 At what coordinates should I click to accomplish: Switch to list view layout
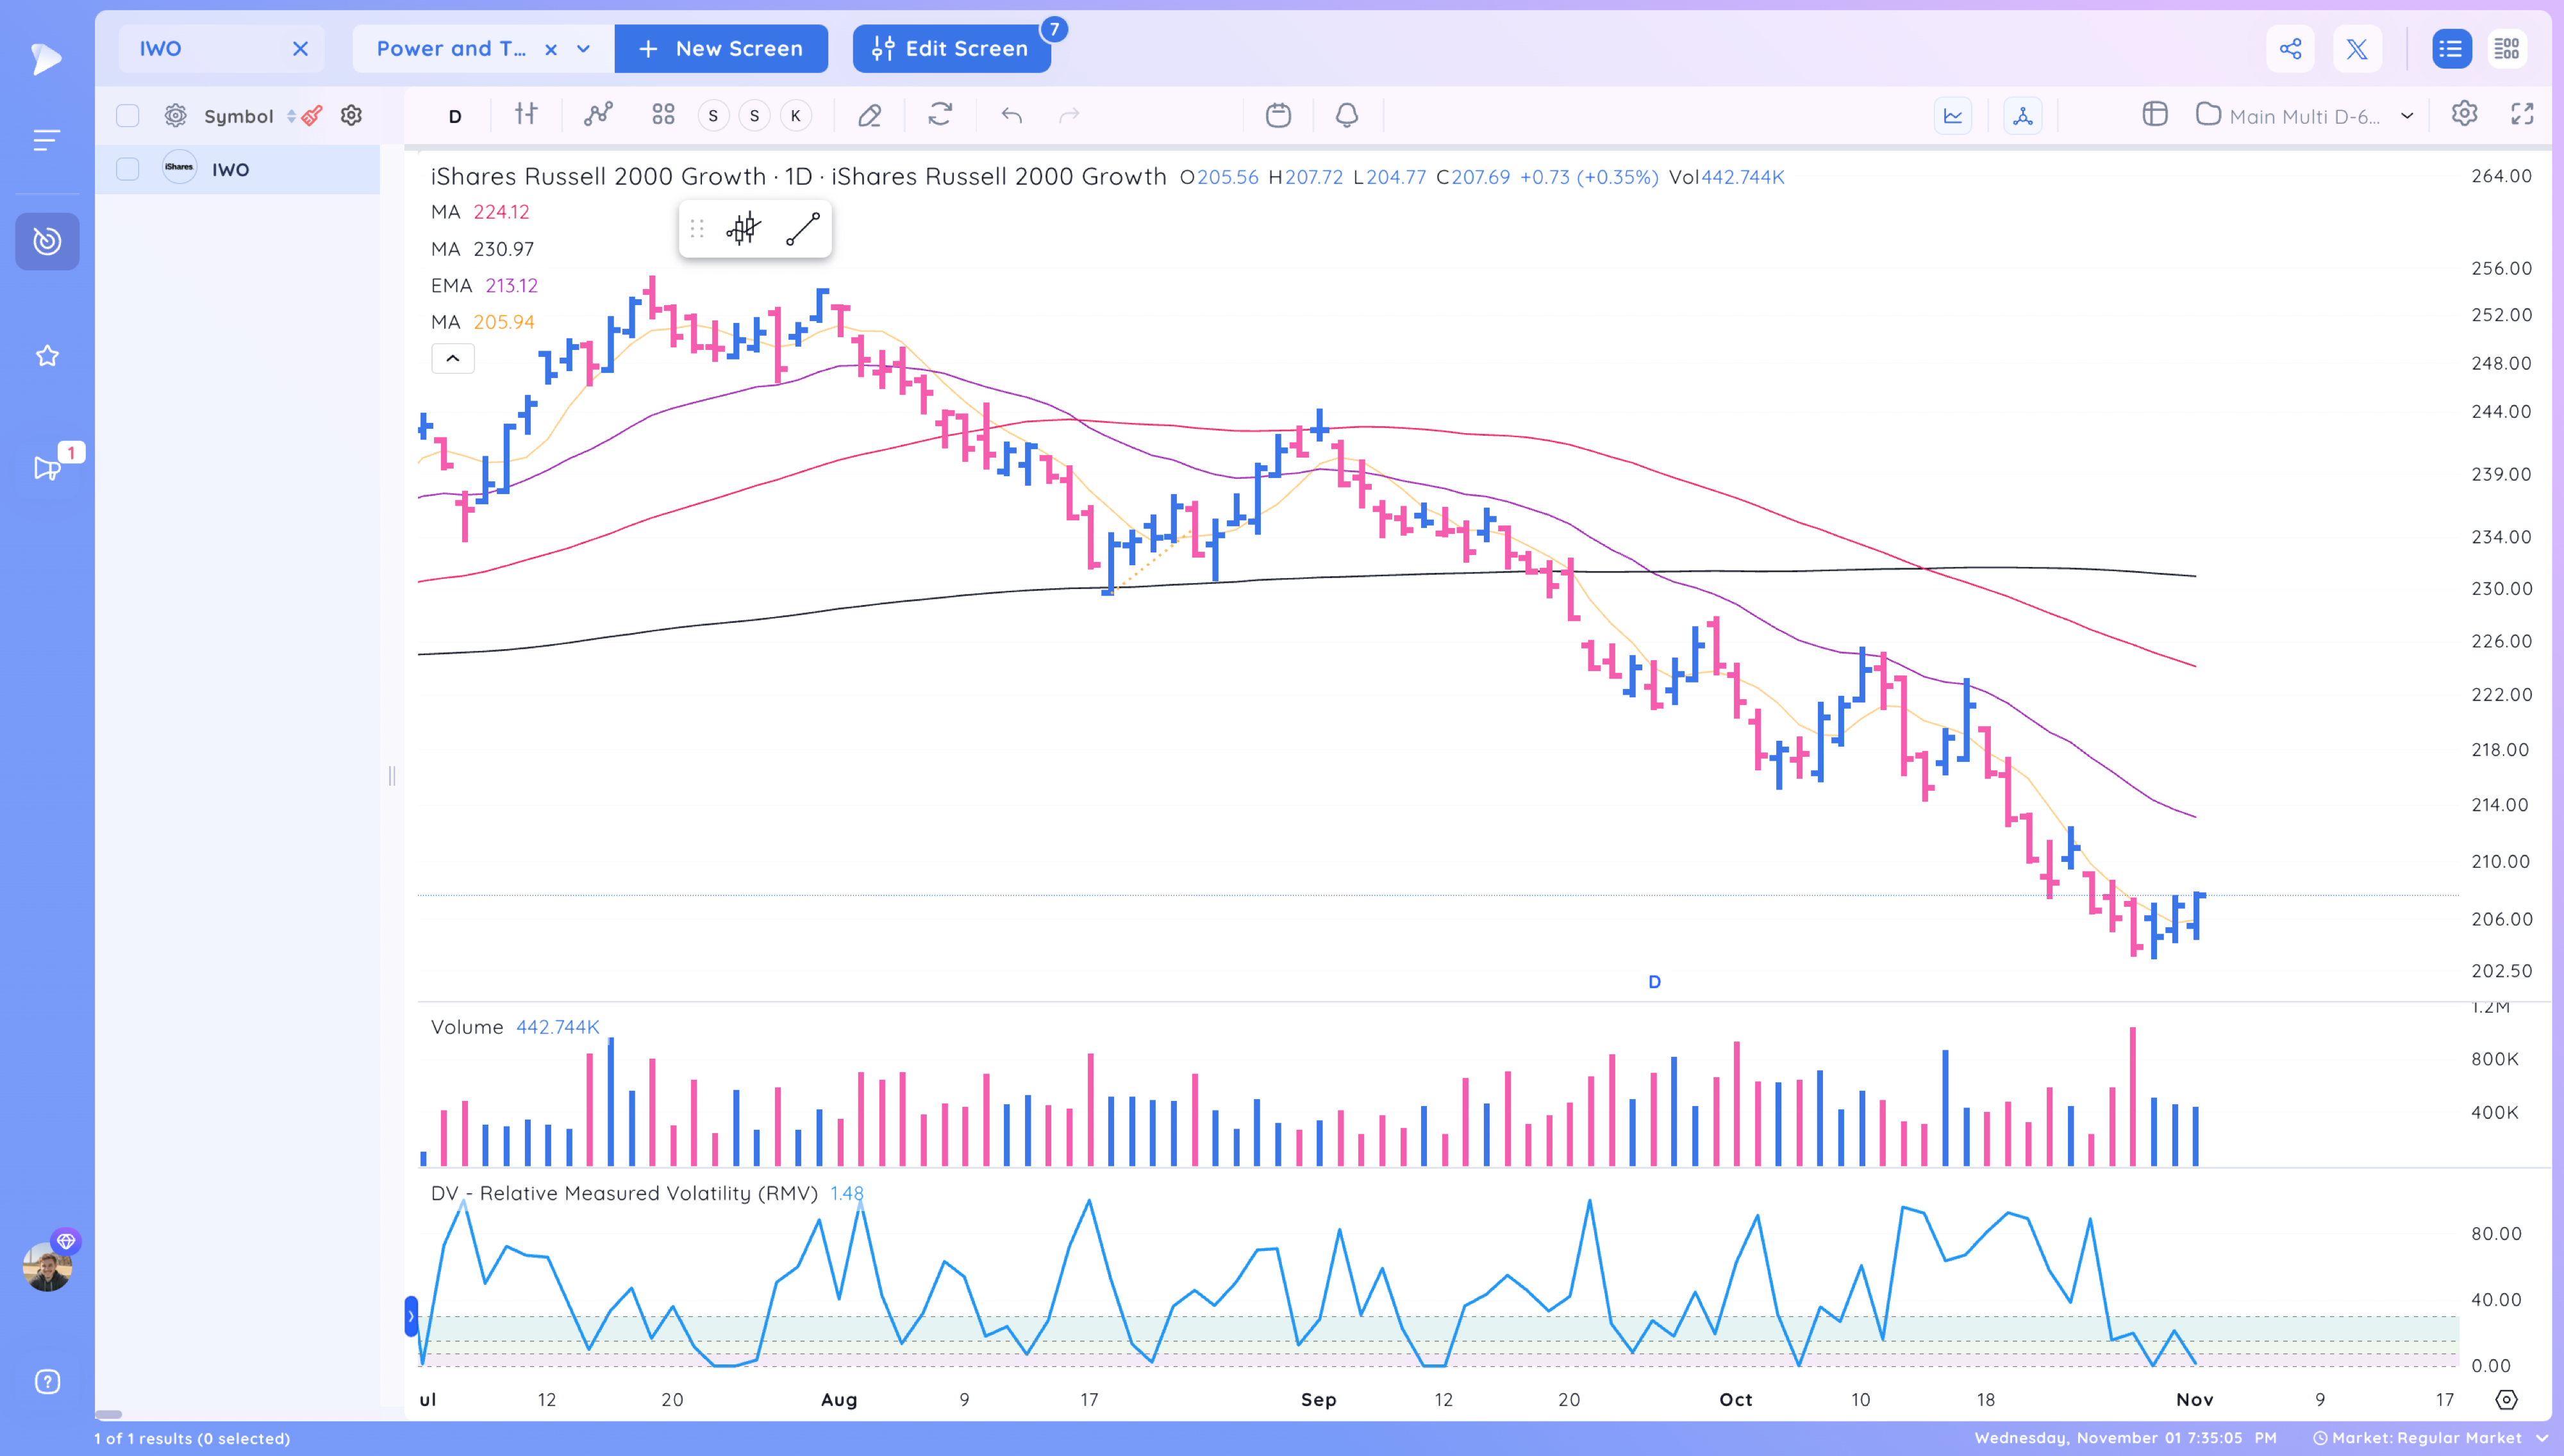(x=2451, y=49)
